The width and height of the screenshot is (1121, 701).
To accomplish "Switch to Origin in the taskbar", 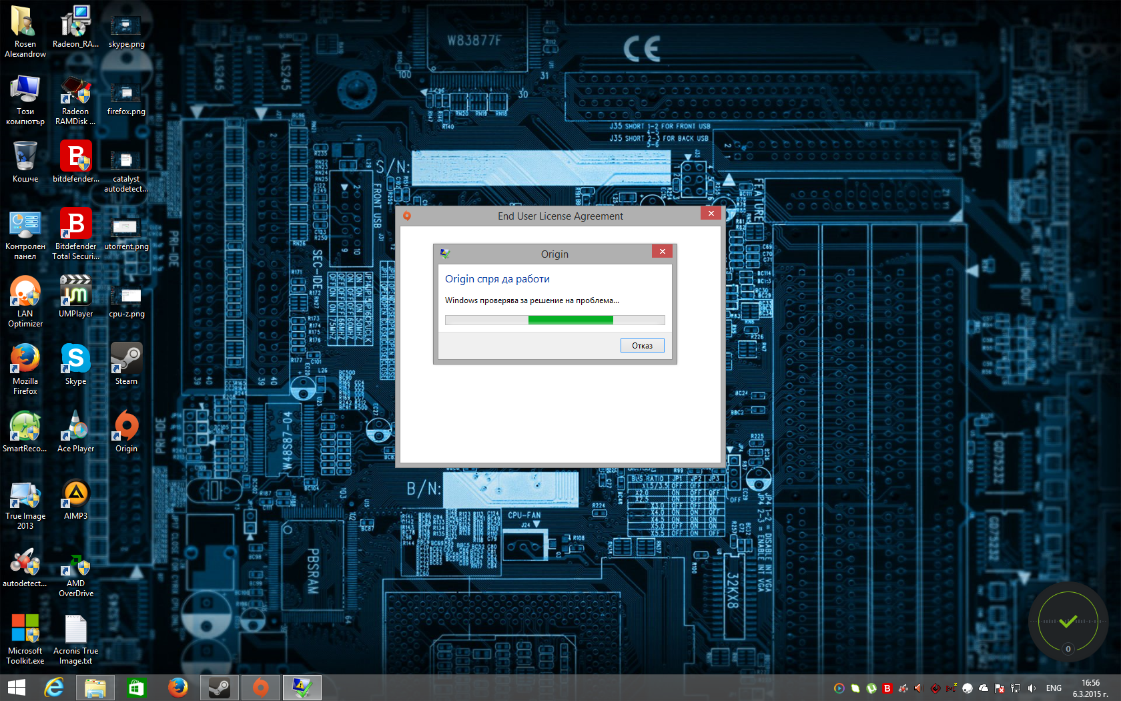I will (260, 688).
